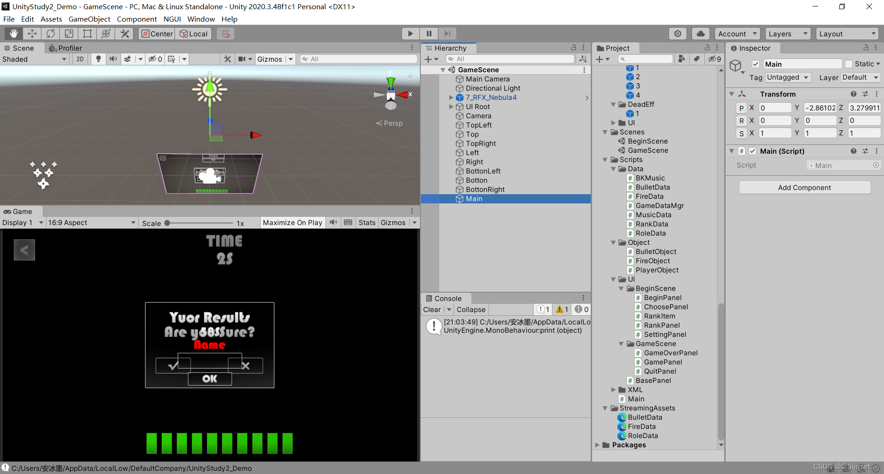Select the Rect tool
Screen dimensions: 884x474
(87, 34)
